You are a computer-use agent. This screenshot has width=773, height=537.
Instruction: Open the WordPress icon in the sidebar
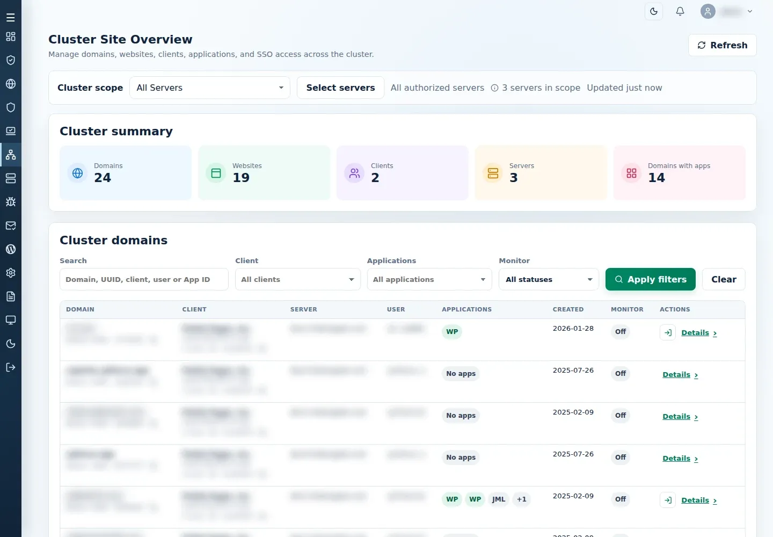(x=11, y=249)
